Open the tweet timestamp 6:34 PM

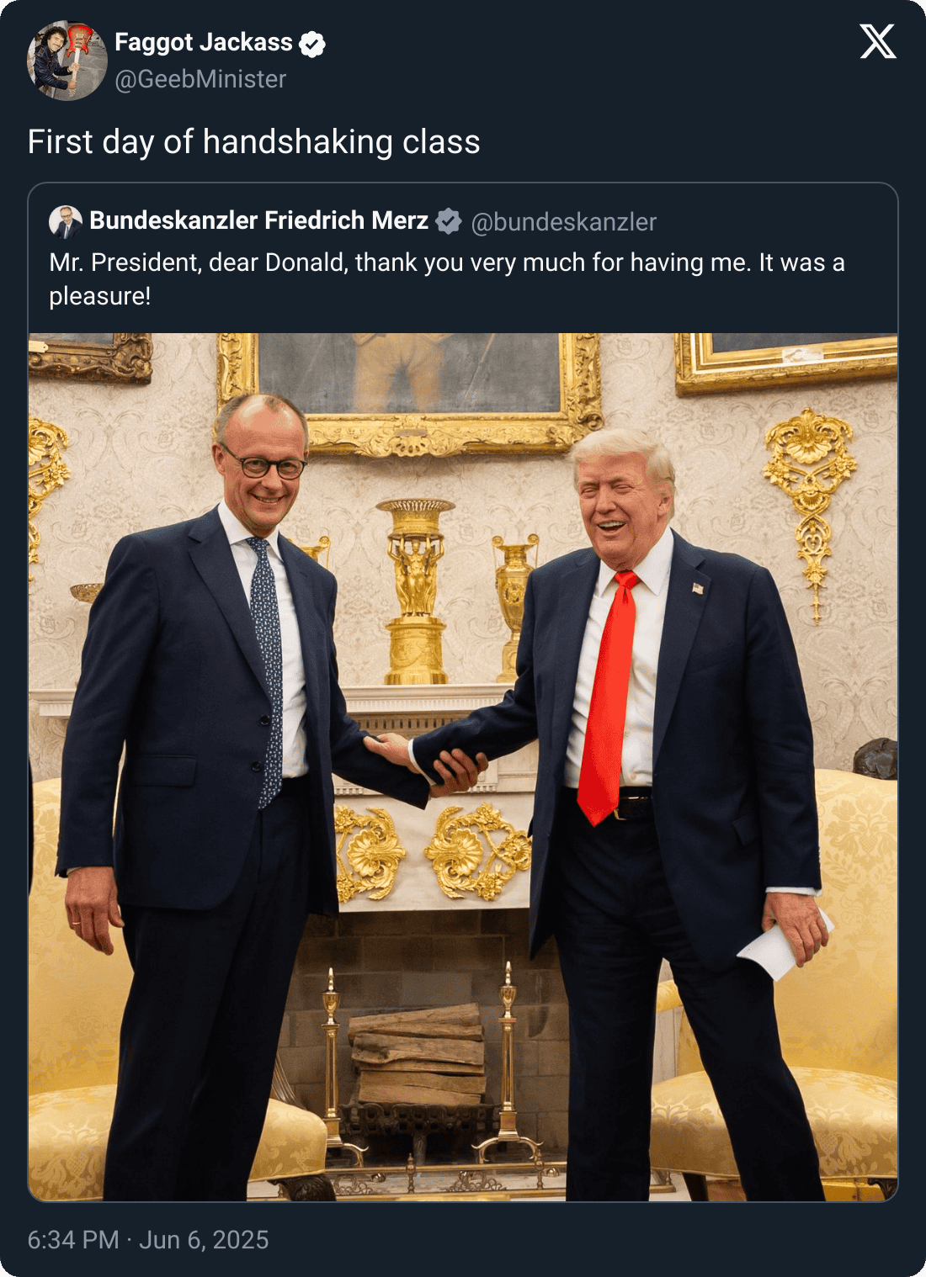point(73,1239)
